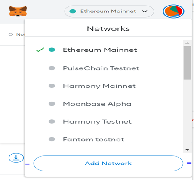Viewport: 194px width, 180px height.
Task: Click the grey dot next to Moonbase Alpha
Action: [52, 104]
